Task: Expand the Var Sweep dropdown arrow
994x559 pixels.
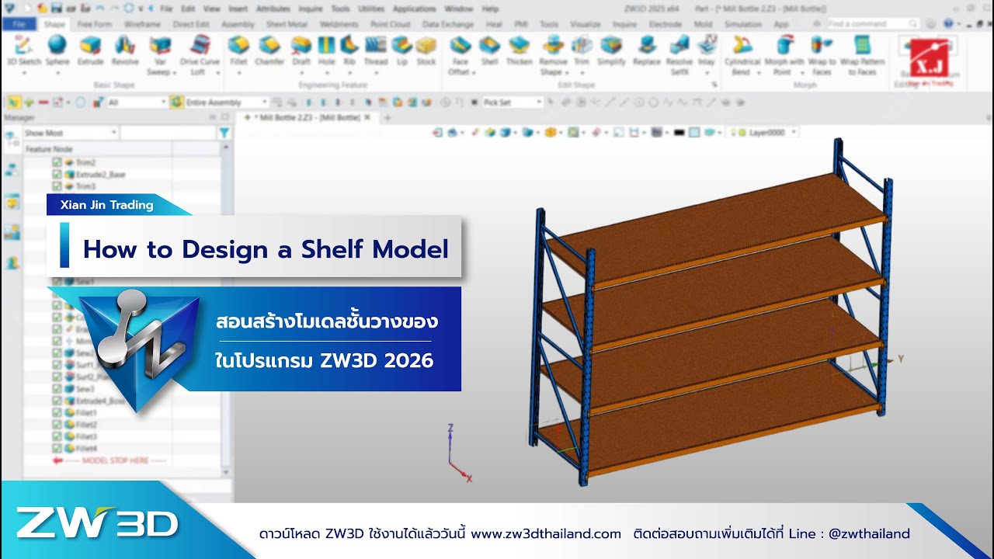Action: pyautogui.click(x=175, y=73)
